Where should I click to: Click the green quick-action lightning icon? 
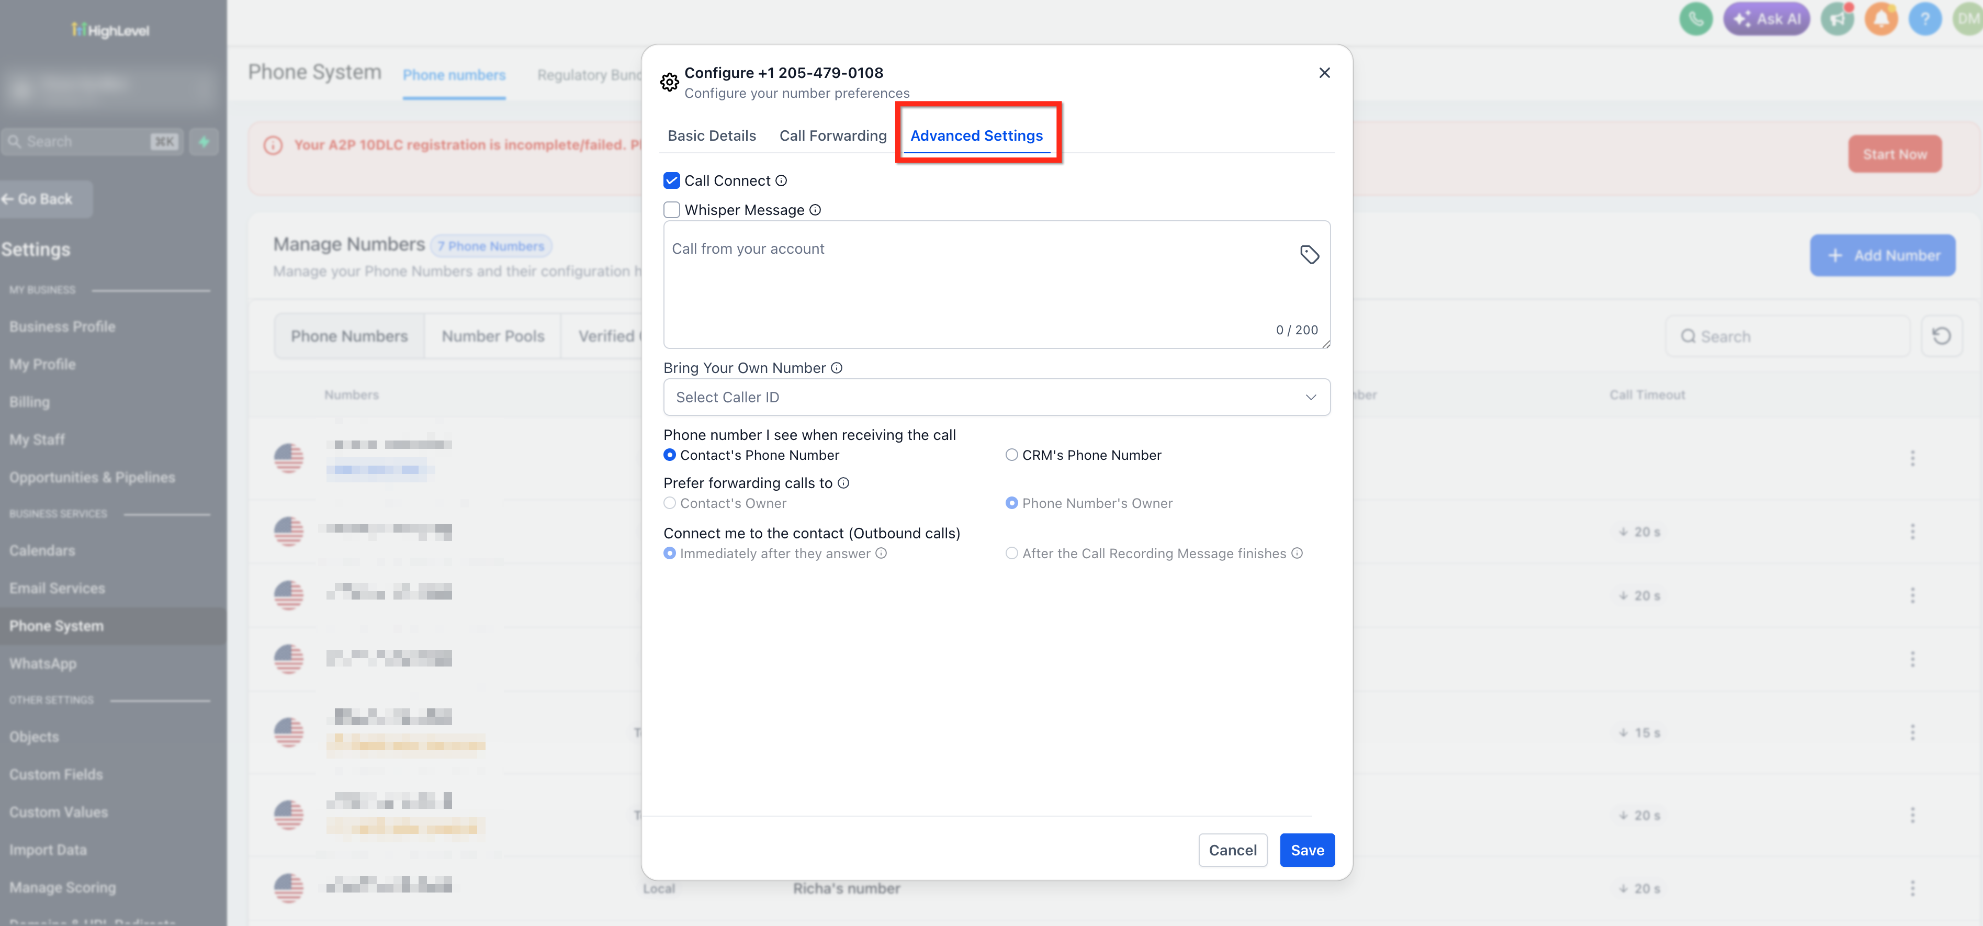[x=204, y=142]
